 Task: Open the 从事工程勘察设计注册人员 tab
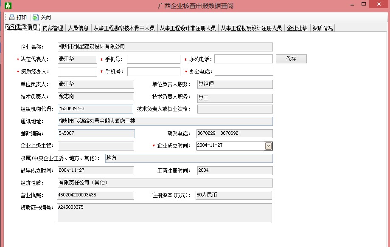pos(251,28)
